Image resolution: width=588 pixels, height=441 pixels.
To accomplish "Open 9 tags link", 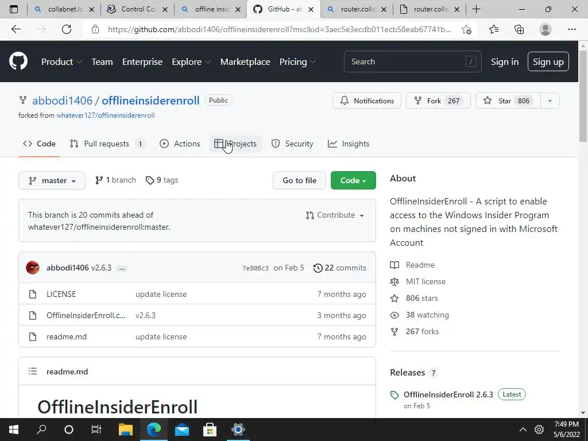I will (162, 180).
